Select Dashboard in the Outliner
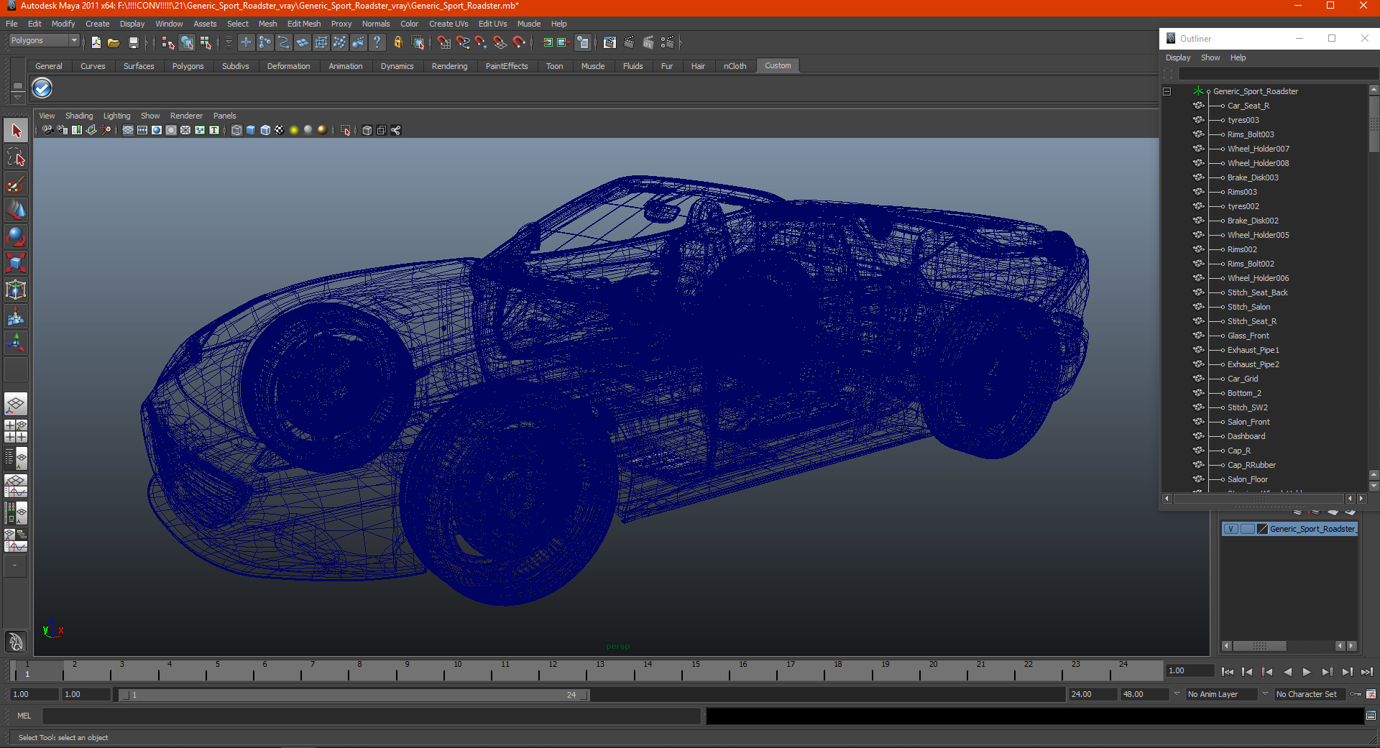1380x748 pixels. pos(1246,436)
